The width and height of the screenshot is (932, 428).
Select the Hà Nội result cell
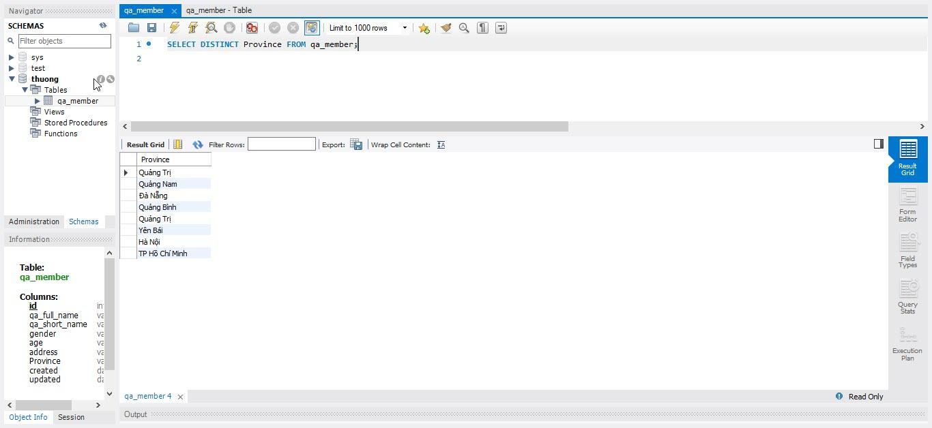[x=174, y=242]
